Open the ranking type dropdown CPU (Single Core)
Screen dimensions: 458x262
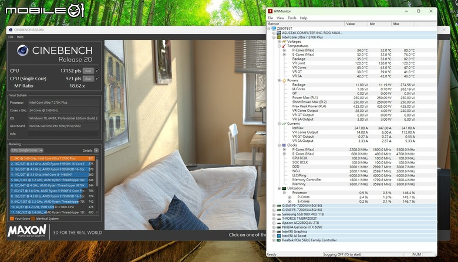(26, 151)
